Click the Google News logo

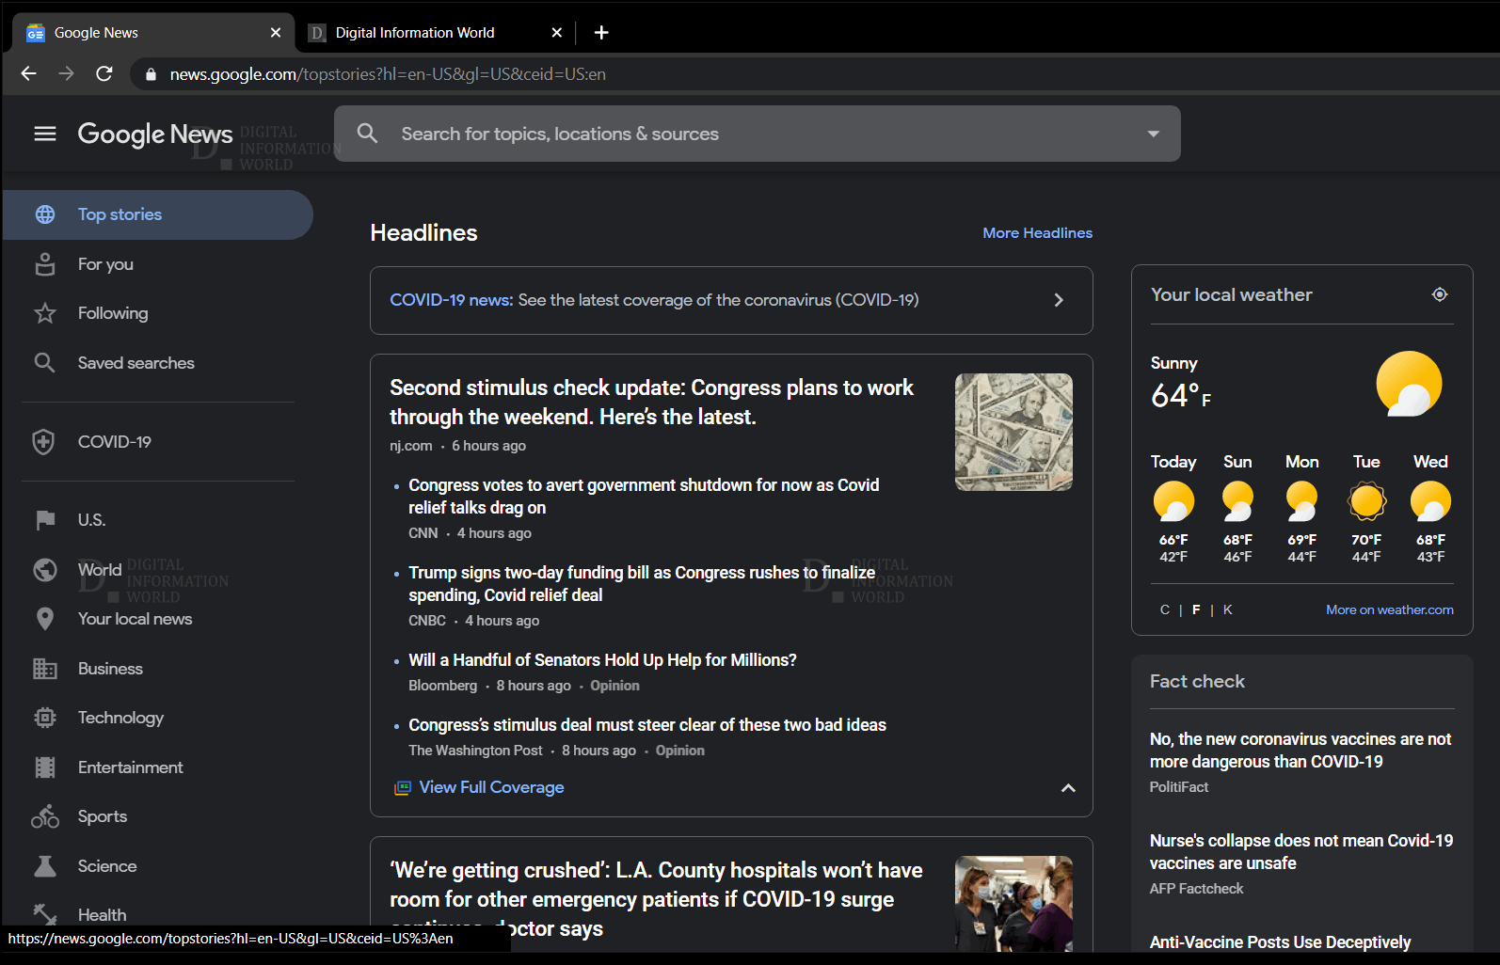(155, 134)
